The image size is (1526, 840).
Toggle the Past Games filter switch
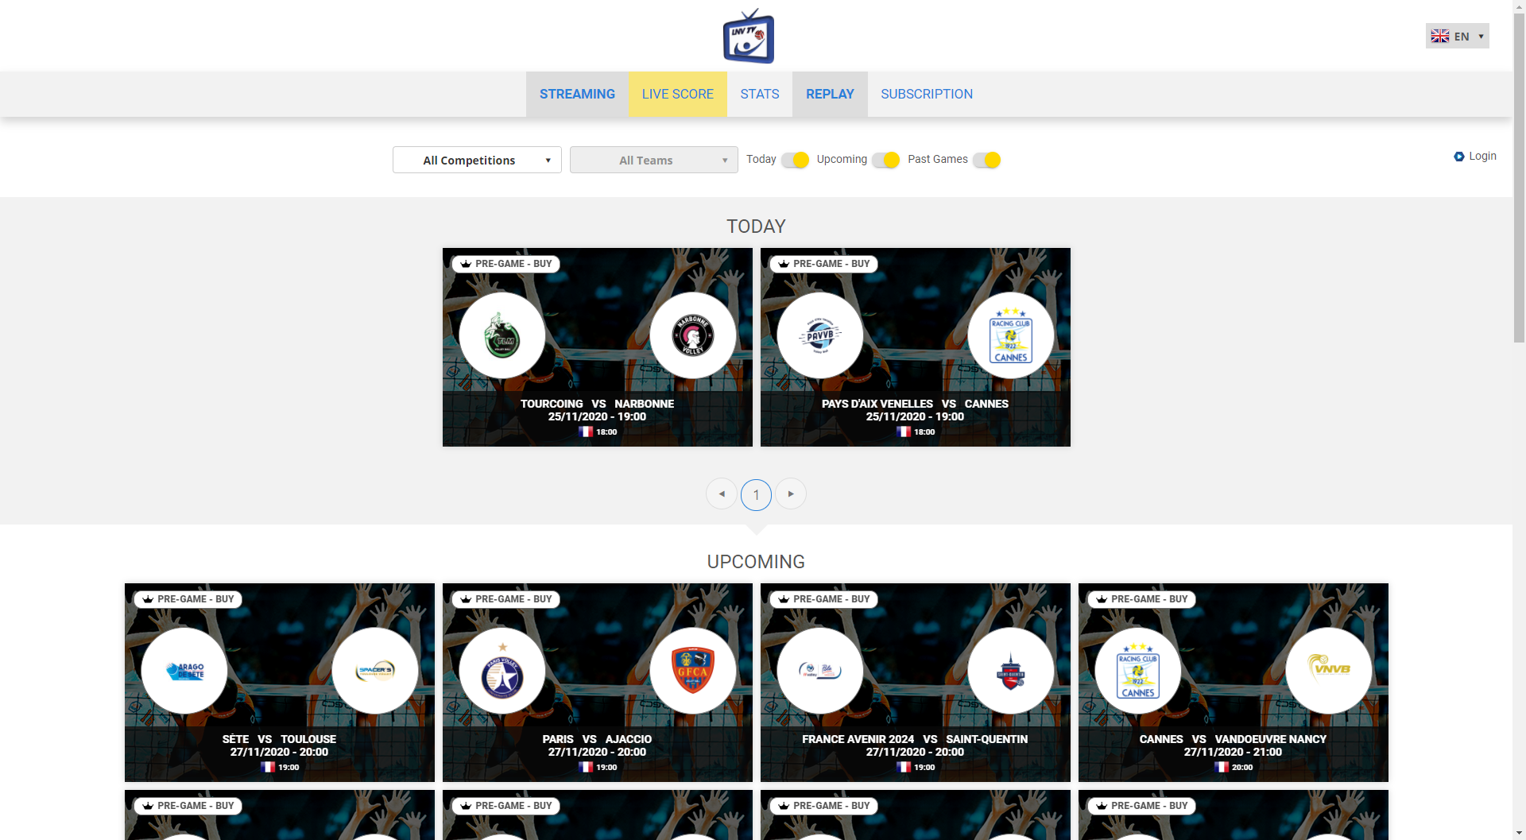click(x=986, y=160)
